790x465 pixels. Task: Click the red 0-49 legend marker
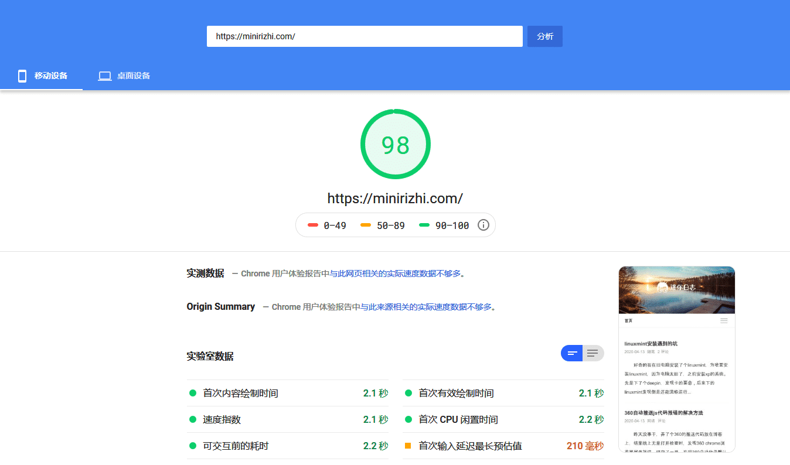313,225
